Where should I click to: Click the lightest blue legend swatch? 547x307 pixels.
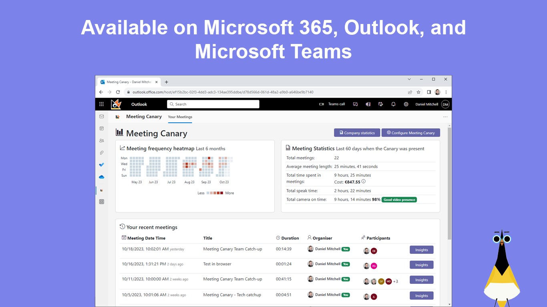tap(208, 193)
